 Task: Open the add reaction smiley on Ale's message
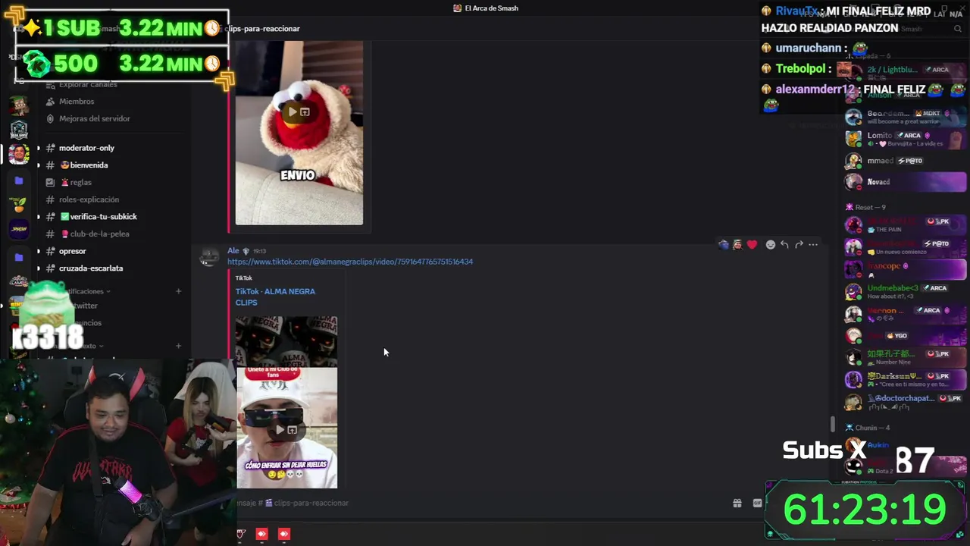(771, 245)
